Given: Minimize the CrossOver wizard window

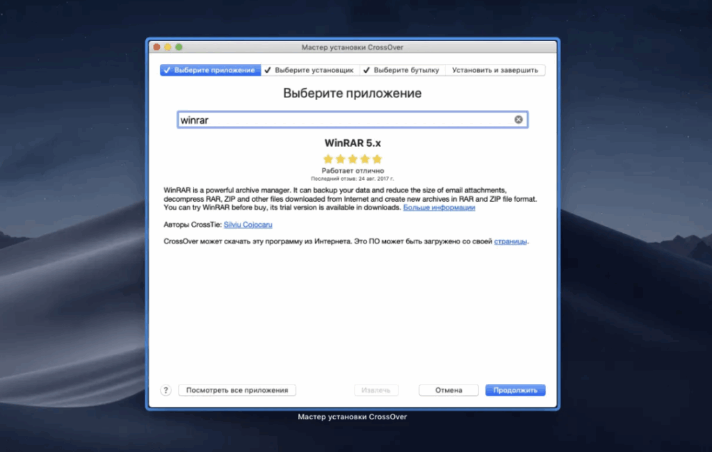Looking at the screenshot, I should (168, 47).
